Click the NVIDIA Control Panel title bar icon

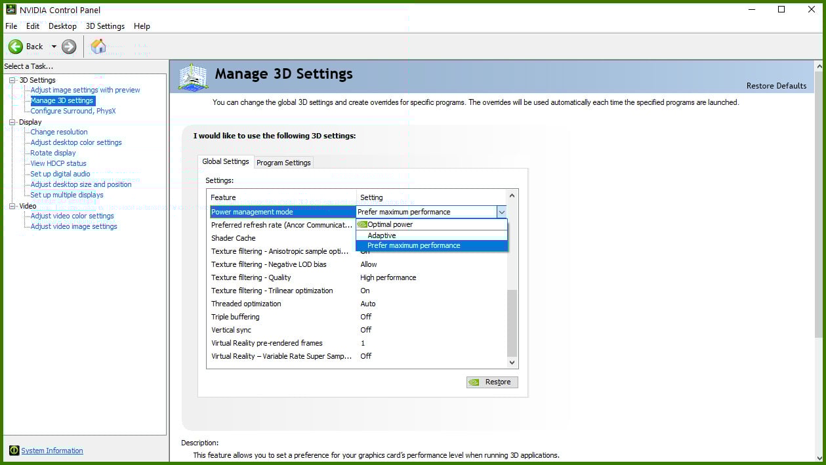tap(11, 10)
